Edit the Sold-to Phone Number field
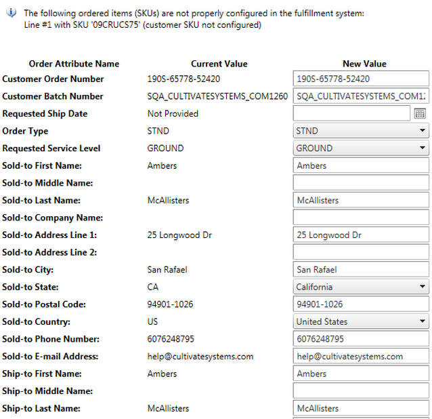 click(x=361, y=339)
